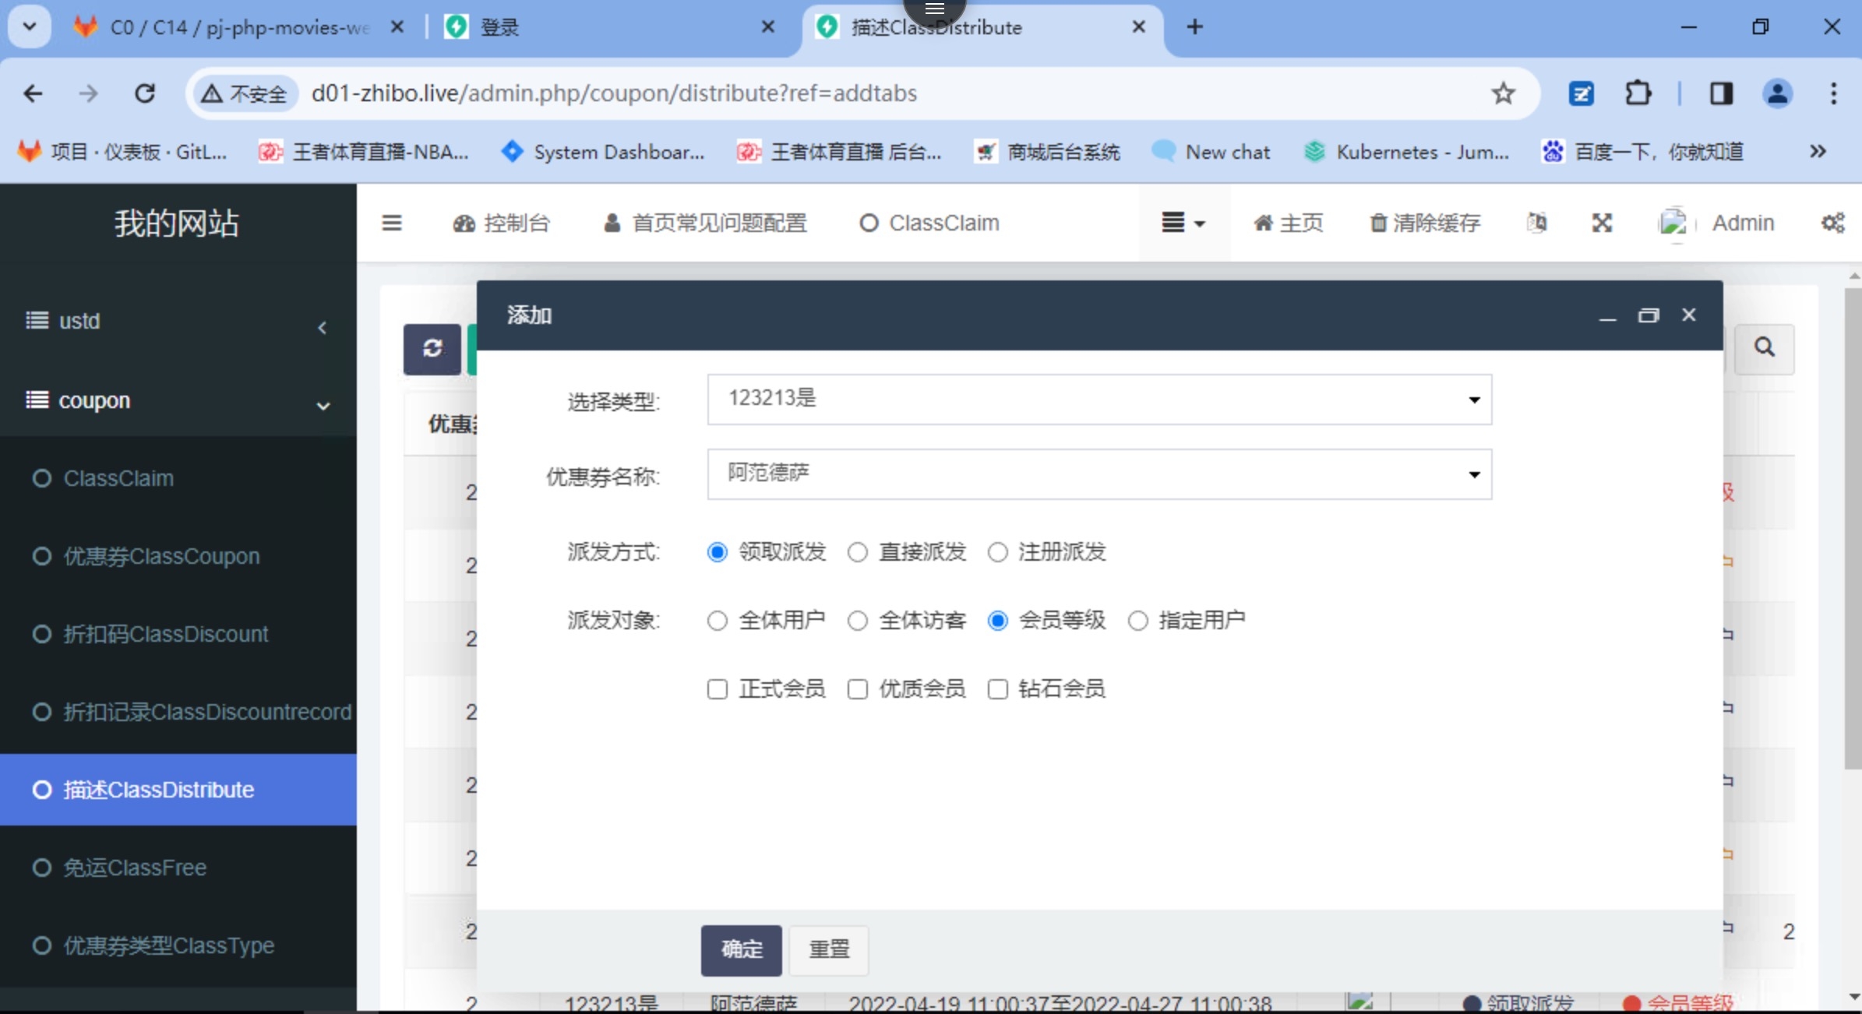
Task: Open 描述ClassDistribute in the sidebar
Action: [178, 790]
